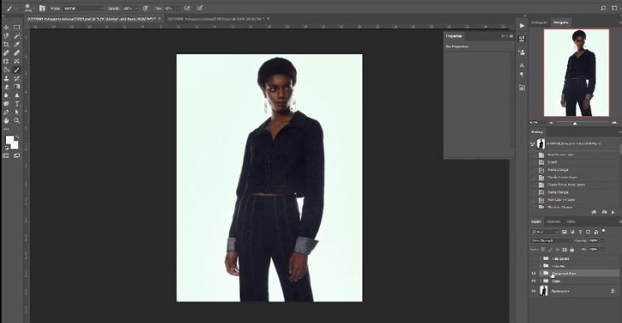Toggle the brush settings panel button
Screen dimensions: 622x323
coord(42,8)
